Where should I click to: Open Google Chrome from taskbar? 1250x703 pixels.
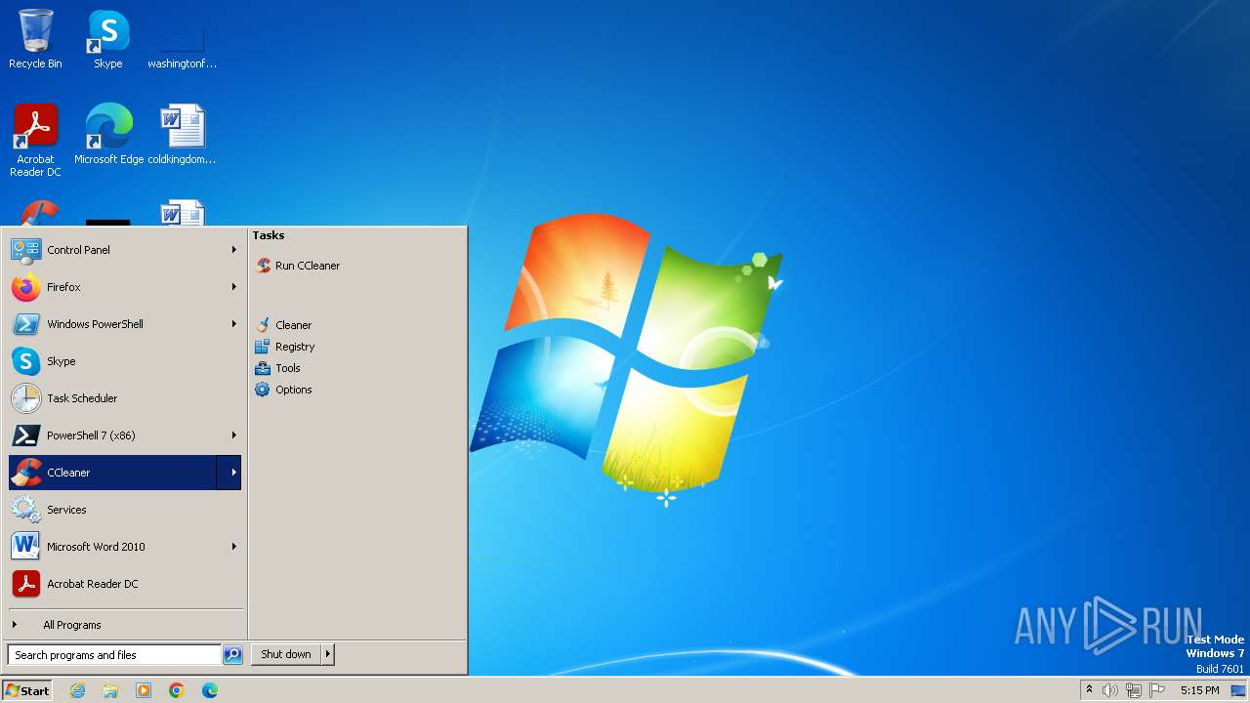[x=177, y=690]
